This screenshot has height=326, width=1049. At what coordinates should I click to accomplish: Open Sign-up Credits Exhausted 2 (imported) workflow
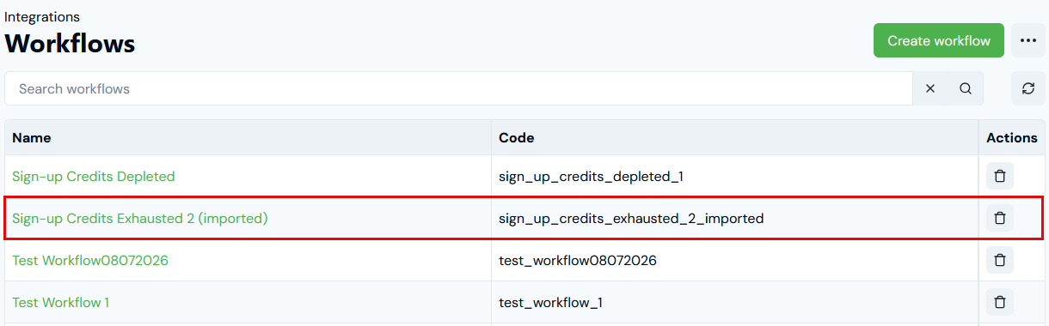click(140, 218)
